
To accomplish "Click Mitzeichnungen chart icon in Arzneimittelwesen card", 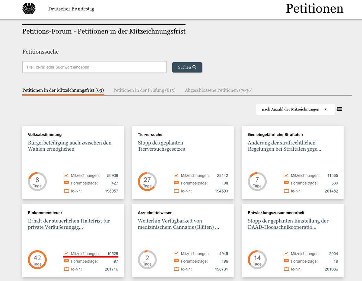I will click(176, 254).
